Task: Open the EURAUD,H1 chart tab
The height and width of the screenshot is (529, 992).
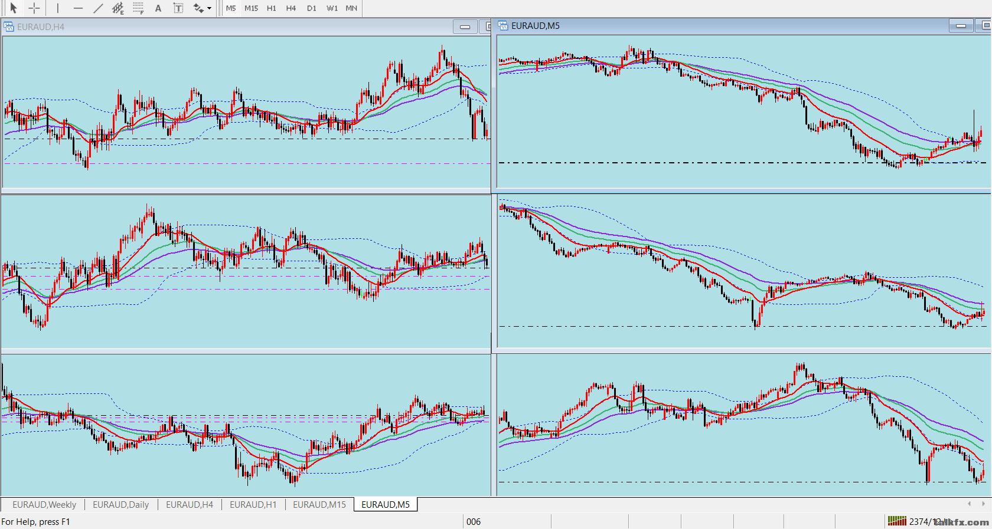Action: 253,505
